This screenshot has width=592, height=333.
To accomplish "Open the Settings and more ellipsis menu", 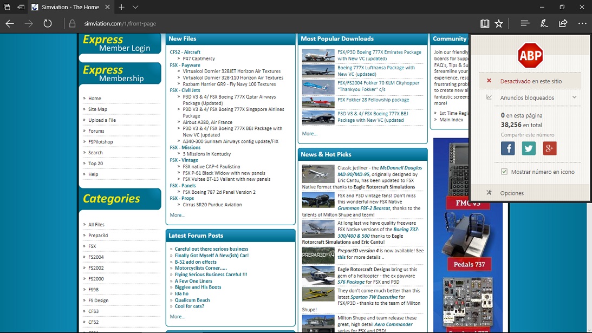I will (x=582, y=23).
